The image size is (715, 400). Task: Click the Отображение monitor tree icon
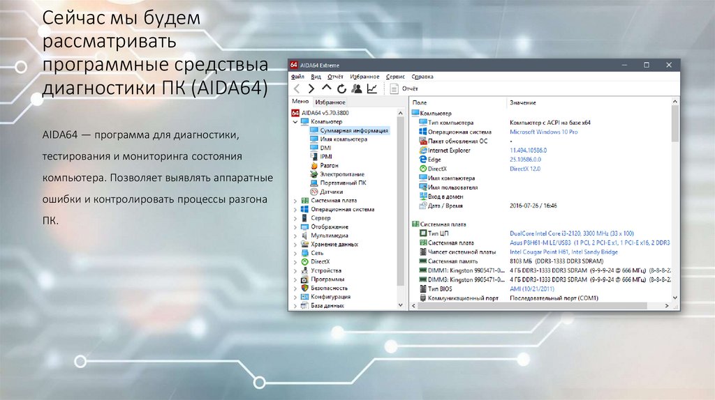[x=304, y=226]
